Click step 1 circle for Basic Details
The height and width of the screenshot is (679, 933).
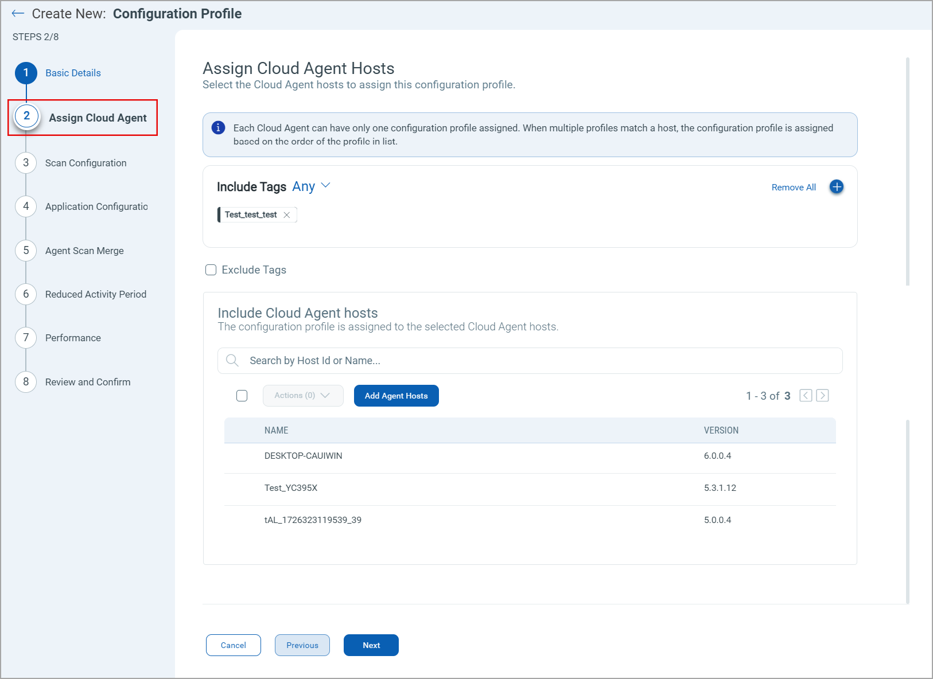point(26,73)
